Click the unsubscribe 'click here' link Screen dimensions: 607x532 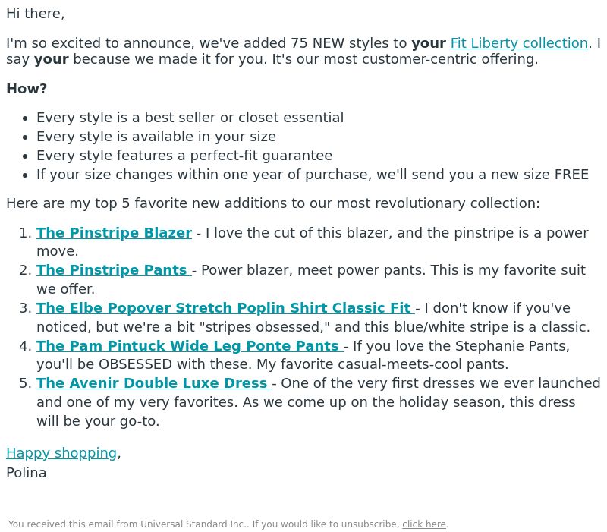pyautogui.click(x=424, y=524)
